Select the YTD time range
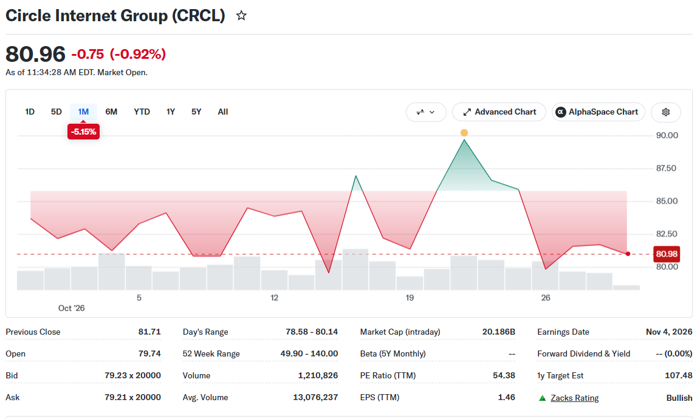Screen dimensions: 700x419 pyautogui.click(x=142, y=112)
